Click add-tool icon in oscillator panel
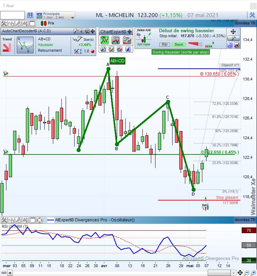 (18, 220)
